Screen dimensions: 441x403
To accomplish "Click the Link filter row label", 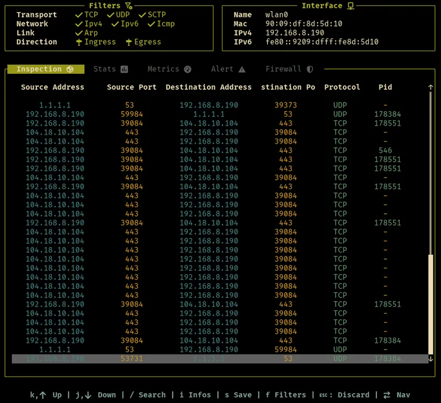I will [x=25, y=33].
